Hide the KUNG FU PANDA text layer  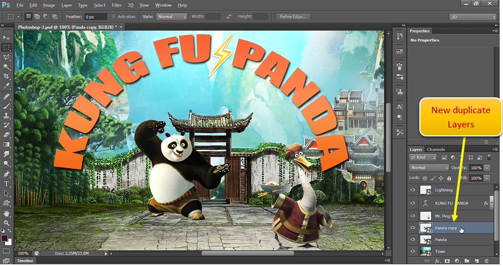click(413, 203)
